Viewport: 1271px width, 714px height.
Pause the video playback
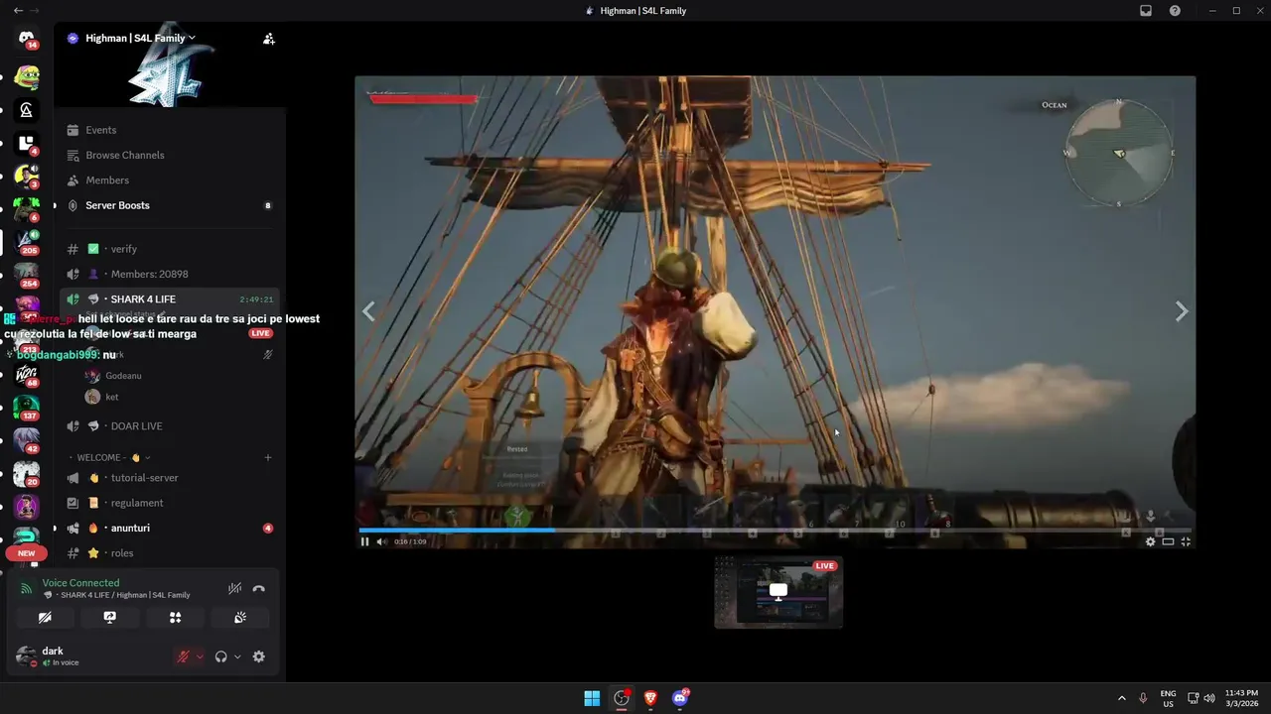[365, 541]
